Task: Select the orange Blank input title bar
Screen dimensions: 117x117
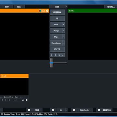Action: coord(14,76)
